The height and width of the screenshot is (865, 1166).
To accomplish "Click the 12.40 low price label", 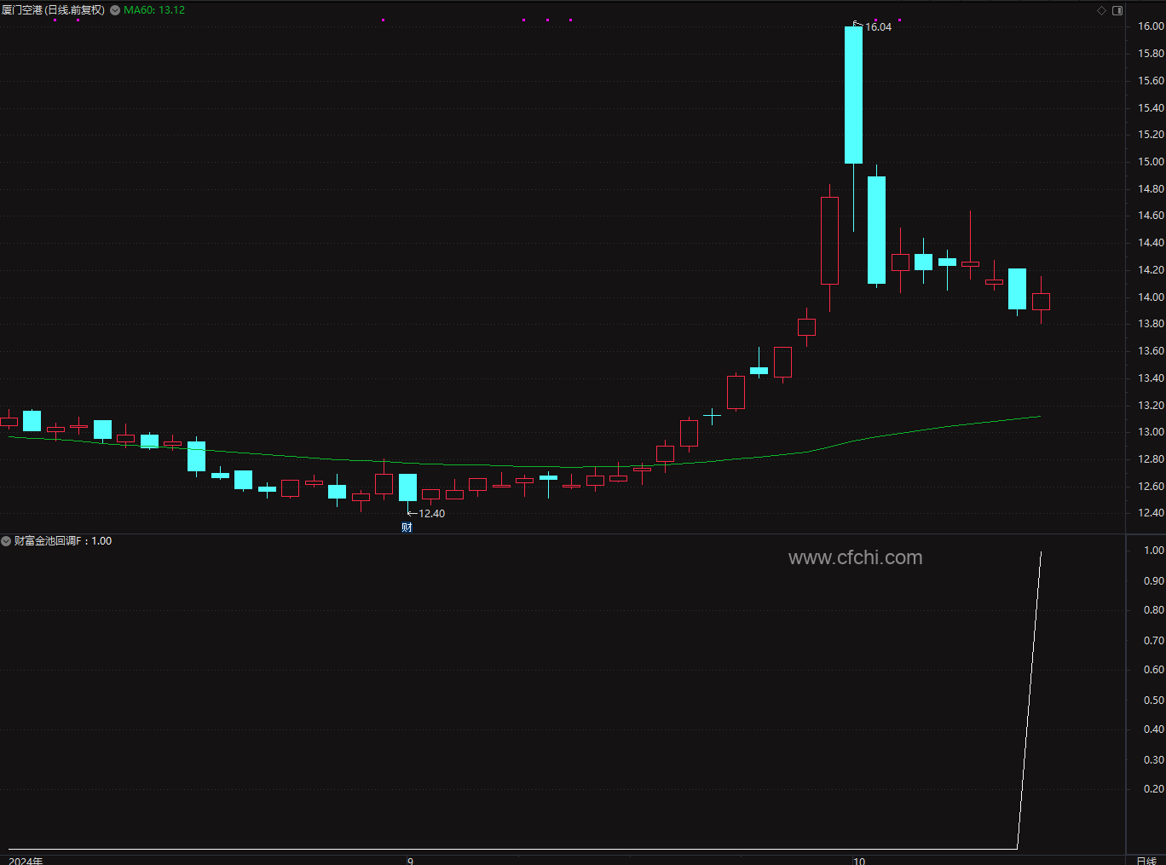I will click(x=431, y=514).
